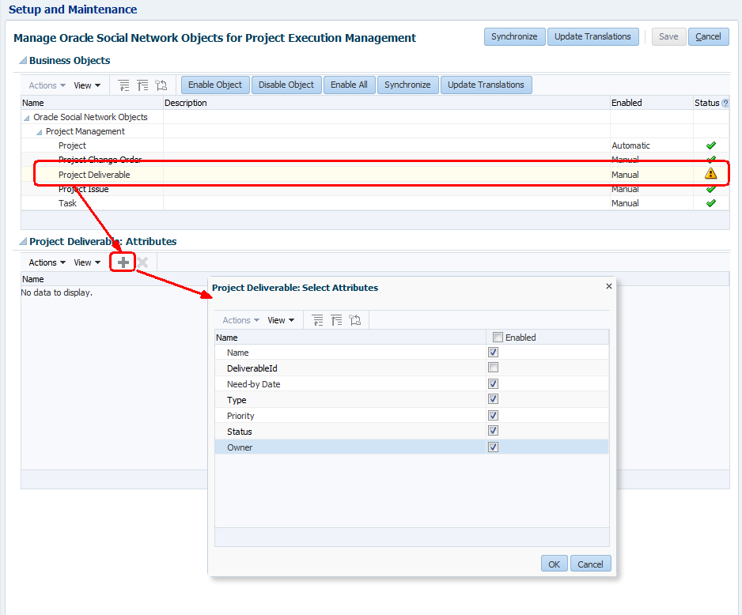Viewport: 742px width, 615px height.
Task: Click Cancel at top of page
Action: (709, 37)
